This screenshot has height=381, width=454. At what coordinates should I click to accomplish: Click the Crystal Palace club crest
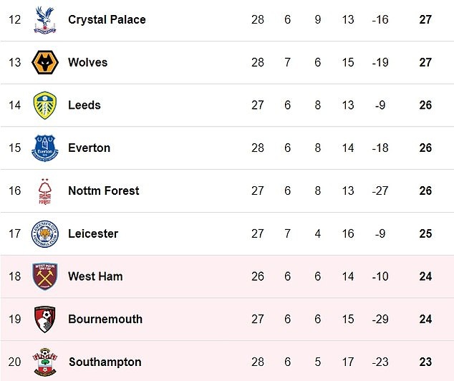(x=46, y=20)
